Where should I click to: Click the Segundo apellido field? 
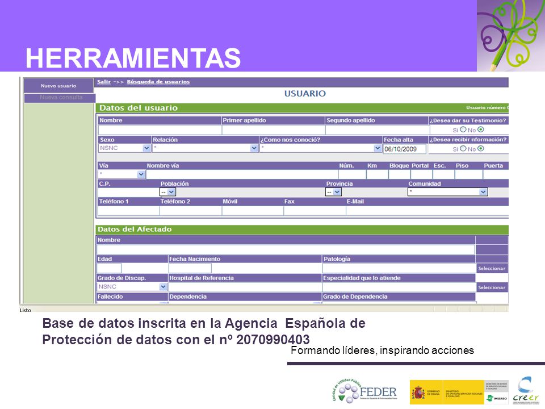click(378, 130)
